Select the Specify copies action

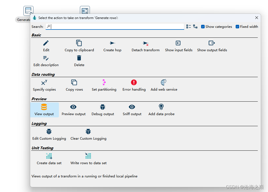click(44, 85)
